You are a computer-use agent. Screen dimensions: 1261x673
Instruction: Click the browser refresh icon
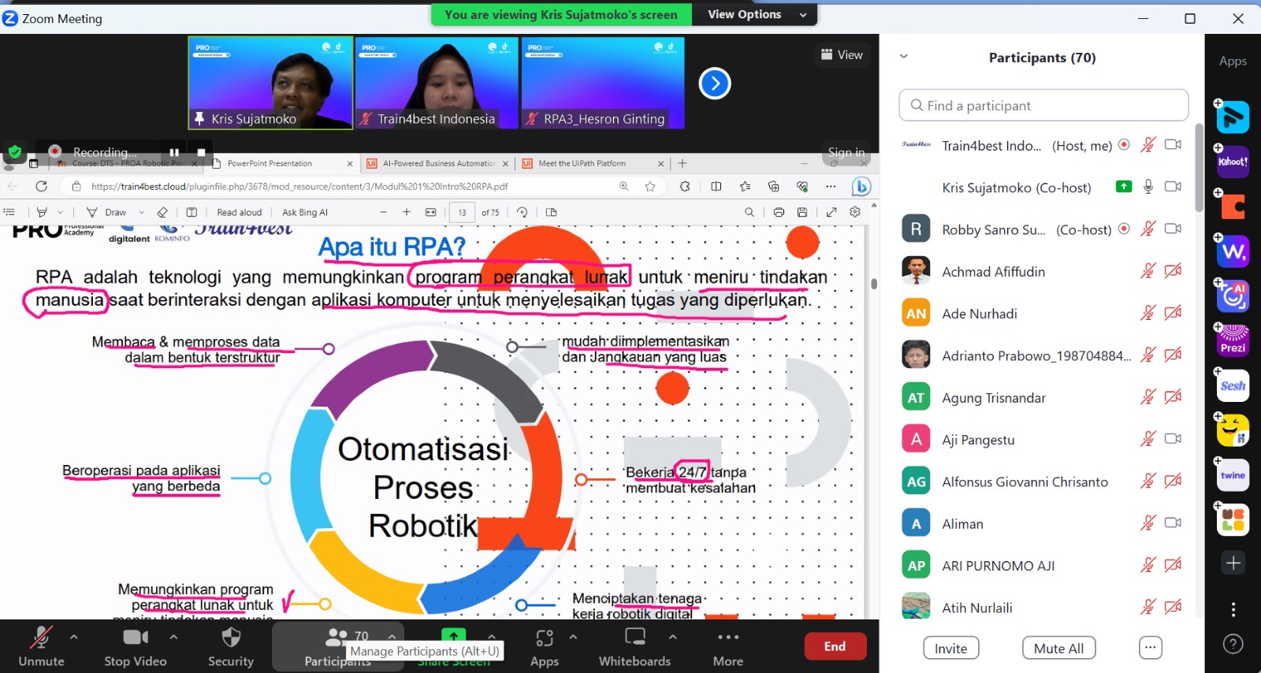tap(41, 186)
